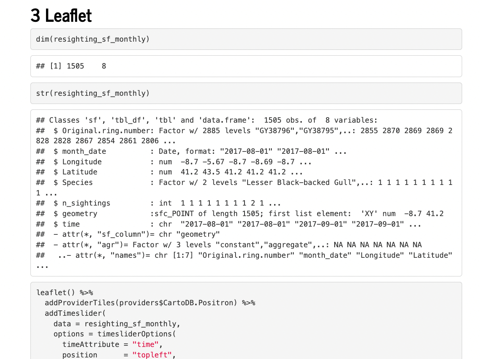Click the addProviderTiles code line
The image size is (482, 359).
point(150,303)
